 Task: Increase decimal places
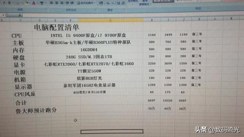point(118,3)
